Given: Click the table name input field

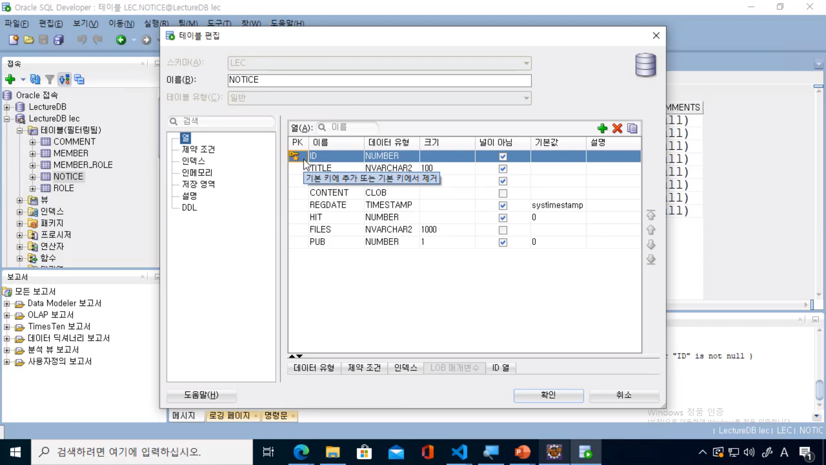Looking at the screenshot, I should coord(379,80).
